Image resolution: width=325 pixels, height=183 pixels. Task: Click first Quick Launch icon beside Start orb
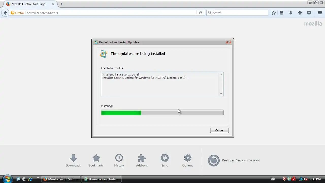click(18, 179)
